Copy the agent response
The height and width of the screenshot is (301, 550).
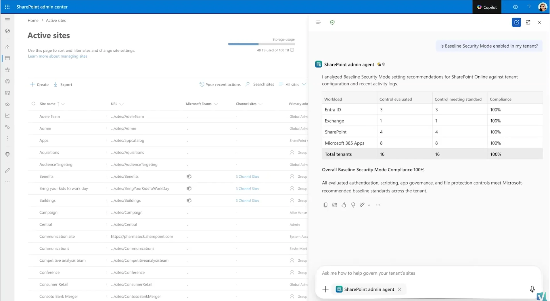coord(325,205)
